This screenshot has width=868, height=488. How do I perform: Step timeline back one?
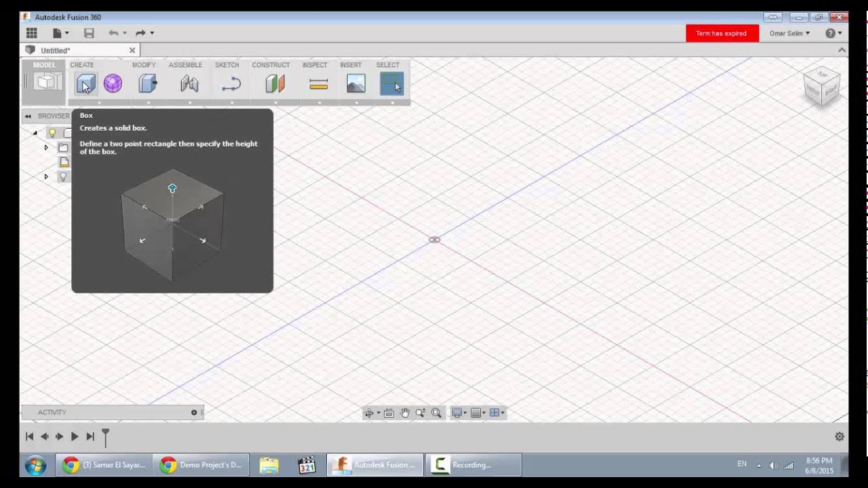(x=44, y=436)
